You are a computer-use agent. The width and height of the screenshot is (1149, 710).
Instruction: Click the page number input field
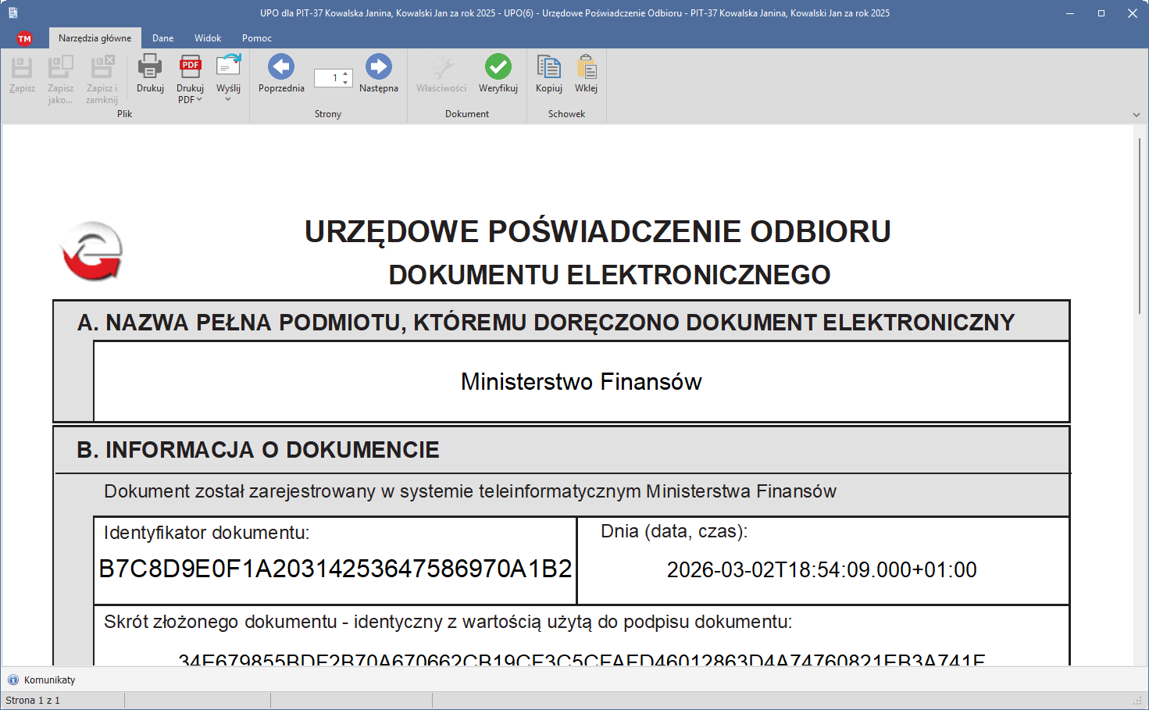[328, 77]
